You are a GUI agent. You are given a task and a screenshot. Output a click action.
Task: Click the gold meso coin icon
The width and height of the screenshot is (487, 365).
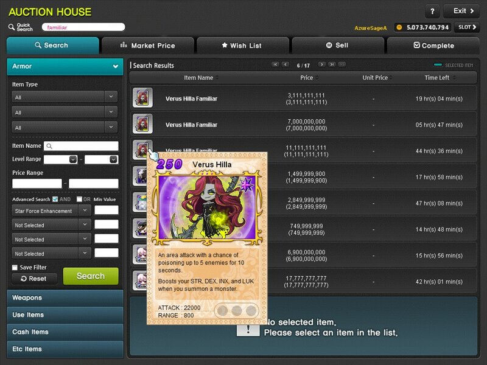point(399,27)
